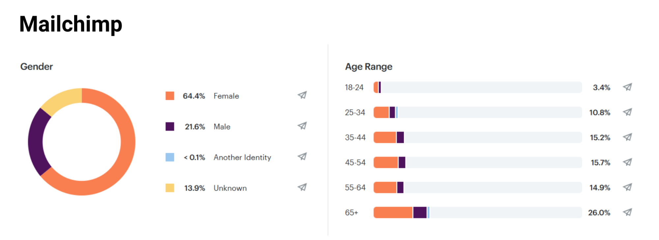
Task: Click send icon for 45-54 age range
Action: (x=627, y=162)
